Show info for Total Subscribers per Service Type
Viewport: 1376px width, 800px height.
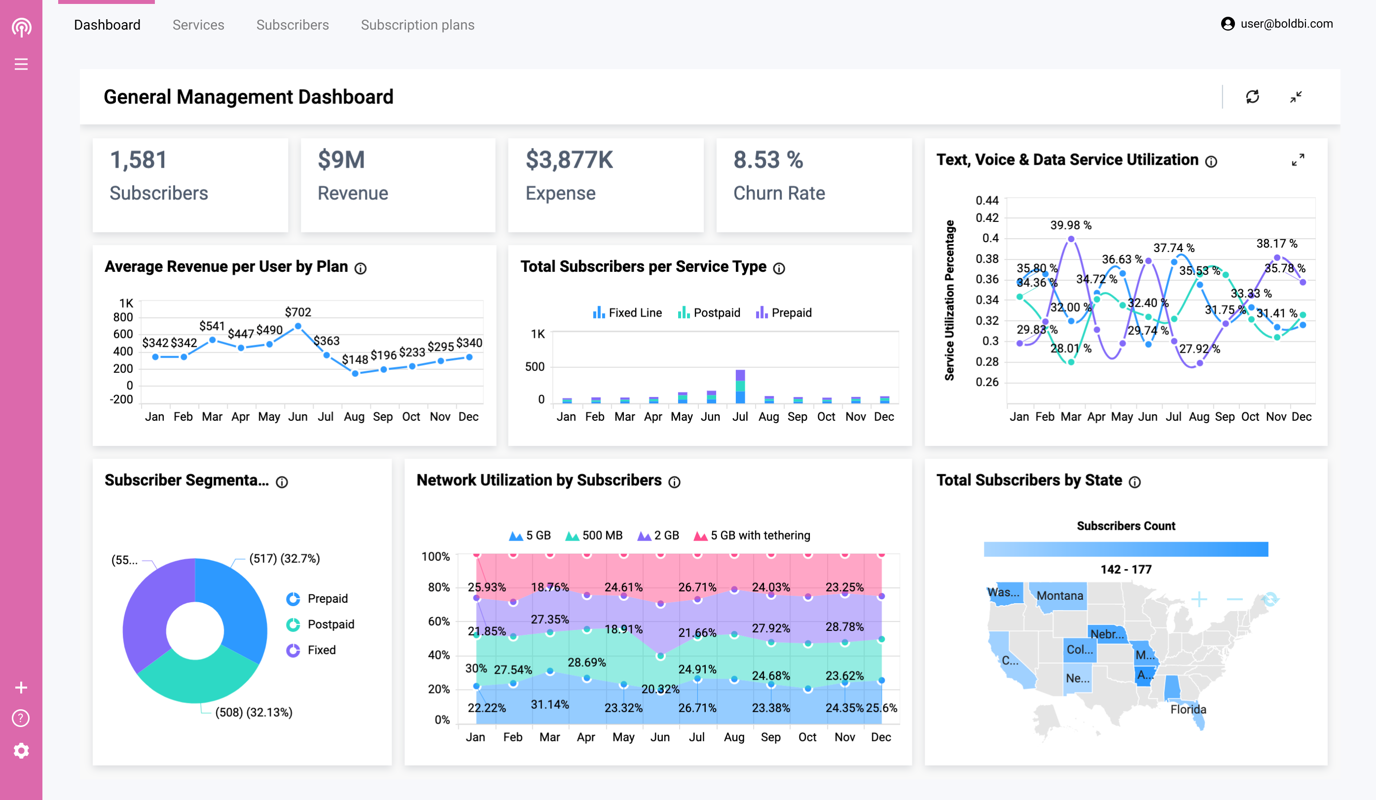click(x=779, y=268)
